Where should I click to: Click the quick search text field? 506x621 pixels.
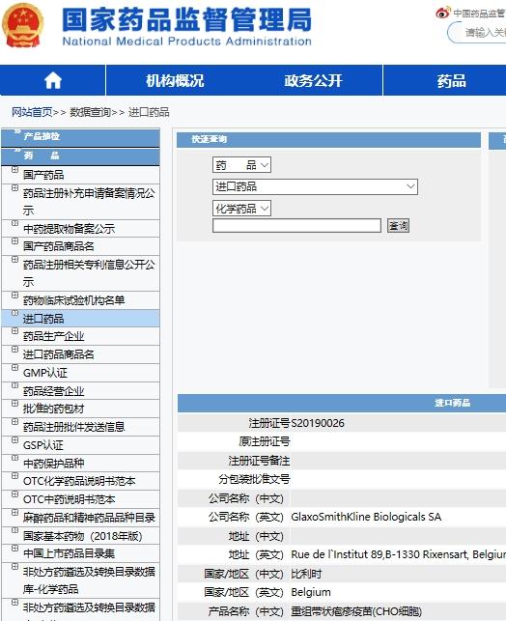(296, 225)
